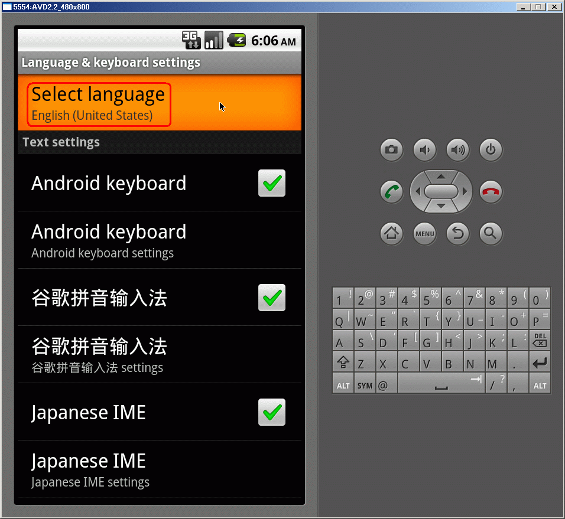Toggle the 谷歌拼音输入法 checkbox

[x=272, y=298]
